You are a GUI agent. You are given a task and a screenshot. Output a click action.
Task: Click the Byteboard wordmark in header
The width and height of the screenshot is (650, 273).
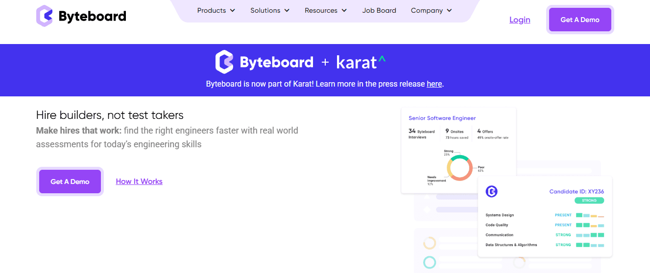(x=92, y=16)
